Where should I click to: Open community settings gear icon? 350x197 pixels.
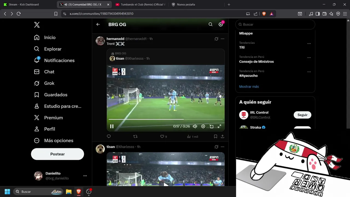(x=221, y=24)
